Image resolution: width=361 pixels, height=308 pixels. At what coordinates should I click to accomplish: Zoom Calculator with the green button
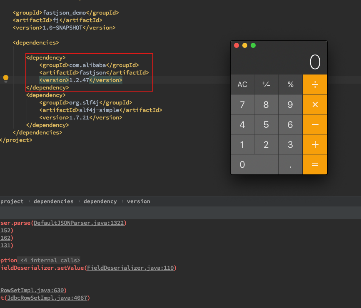(253, 45)
